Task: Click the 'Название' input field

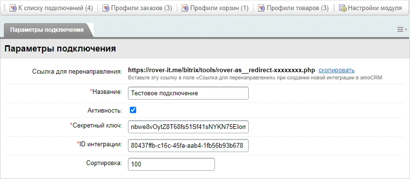Action: tap(188, 93)
